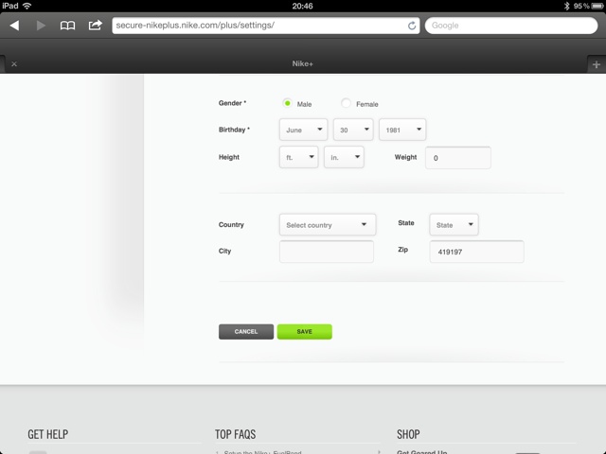606x454 pixels.
Task: Open the height in. dropdown
Action: tap(344, 157)
